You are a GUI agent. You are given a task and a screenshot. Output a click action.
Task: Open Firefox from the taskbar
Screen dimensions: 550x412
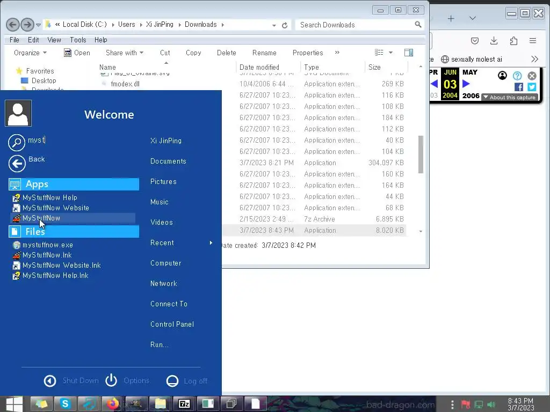pos(113,403)
